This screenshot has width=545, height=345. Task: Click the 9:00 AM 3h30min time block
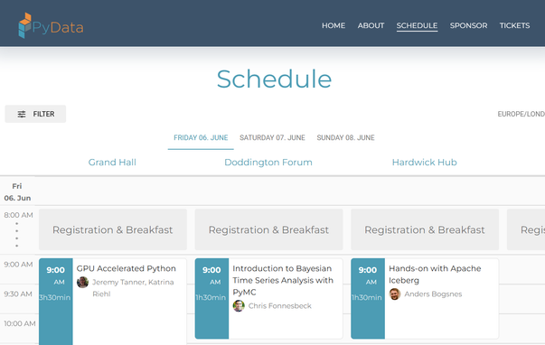tap(56, 302)
